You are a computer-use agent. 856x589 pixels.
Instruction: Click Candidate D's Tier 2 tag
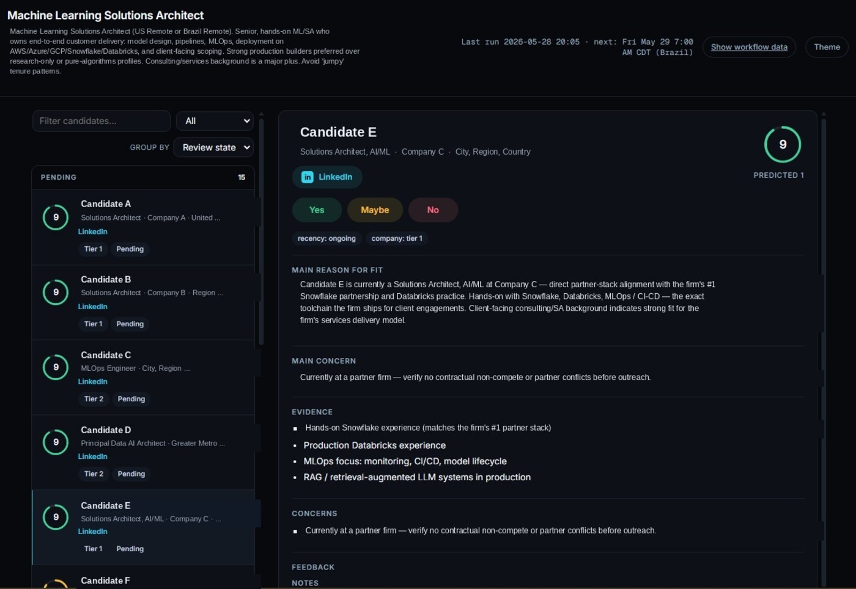click(94, 474)
